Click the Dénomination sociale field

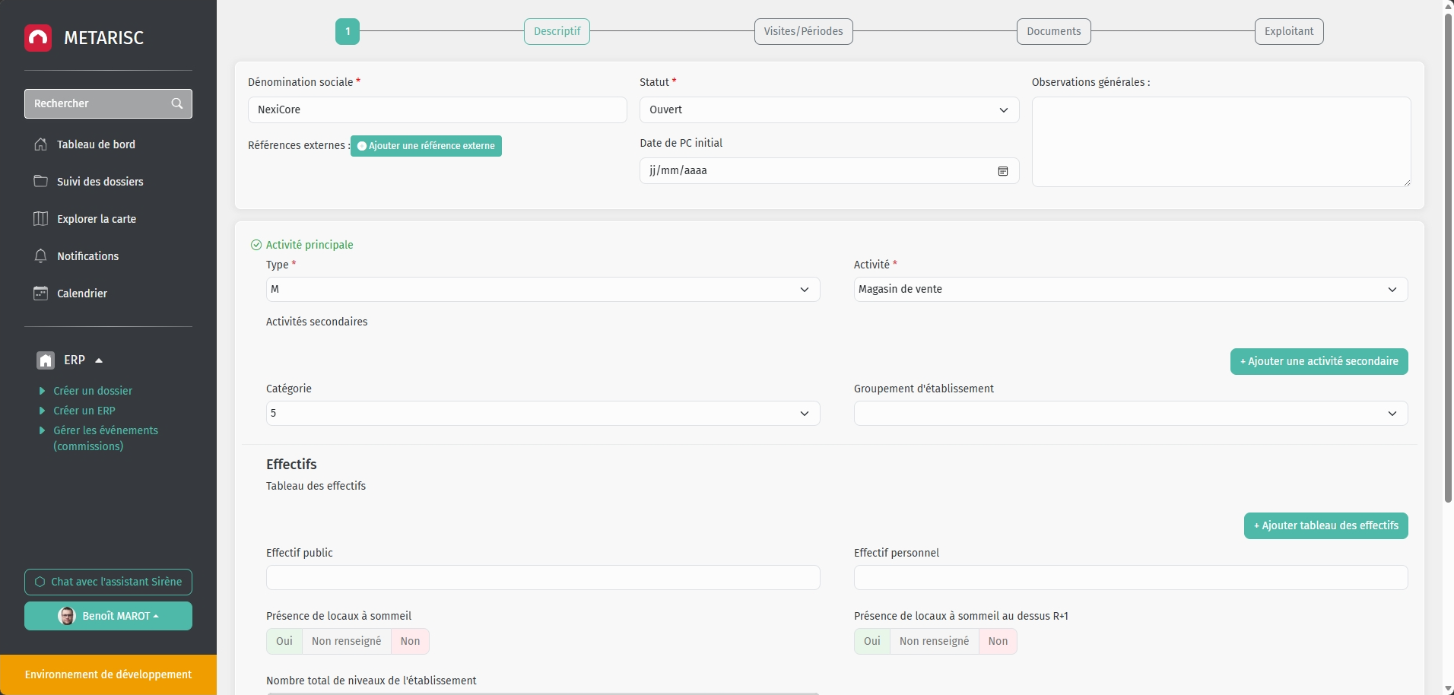pyautogui.click(x=437, y=110)
